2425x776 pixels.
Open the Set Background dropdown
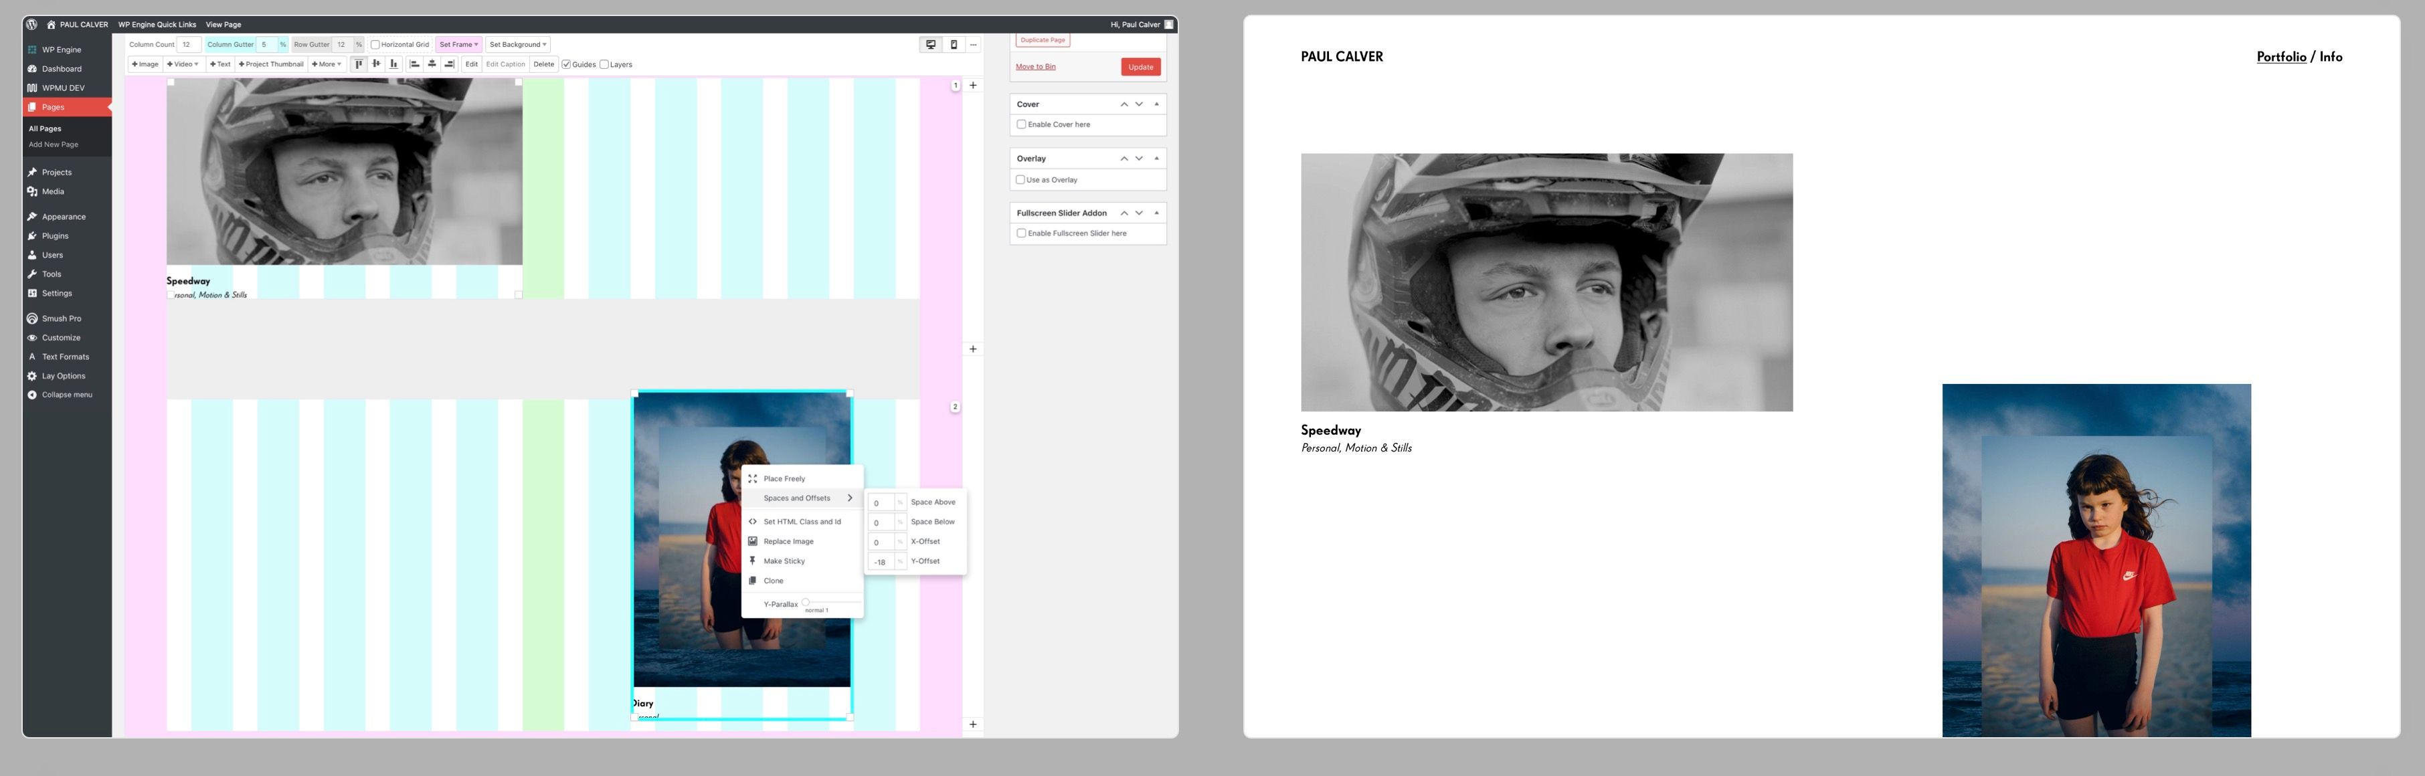tap(518, 44)
